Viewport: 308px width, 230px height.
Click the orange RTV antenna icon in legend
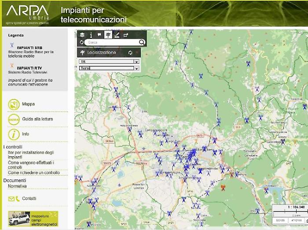coord(12,65)
